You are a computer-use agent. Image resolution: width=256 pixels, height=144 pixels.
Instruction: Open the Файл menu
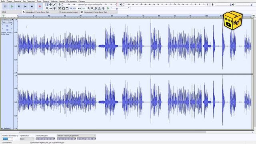click(x=3, y=1)
